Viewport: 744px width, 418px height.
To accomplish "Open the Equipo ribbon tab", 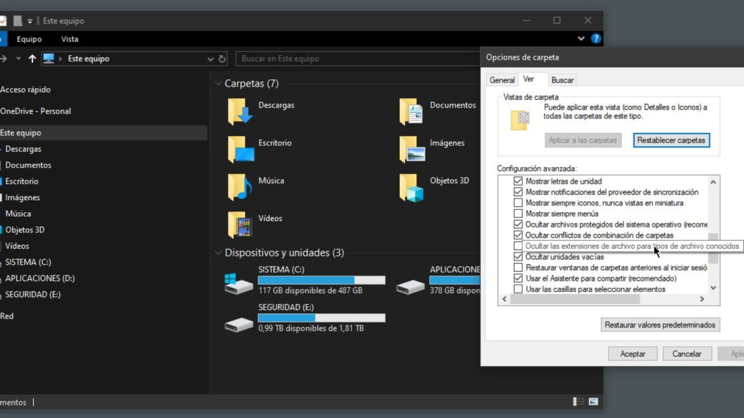I will coord(29,39).
